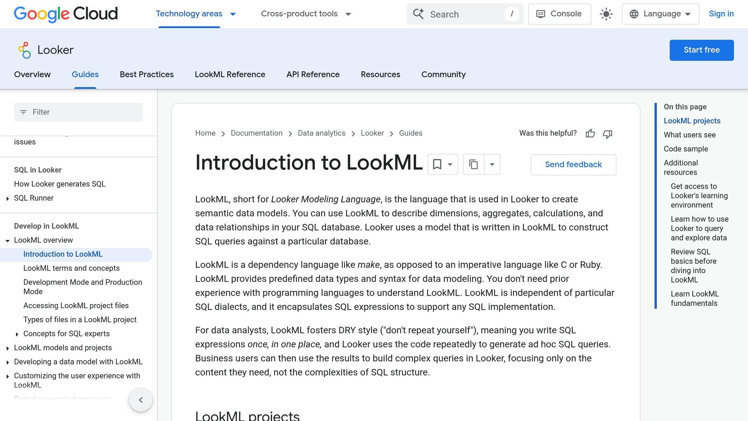
Task: Jump to LookML projects section
Action: click(x=692, y=121)
